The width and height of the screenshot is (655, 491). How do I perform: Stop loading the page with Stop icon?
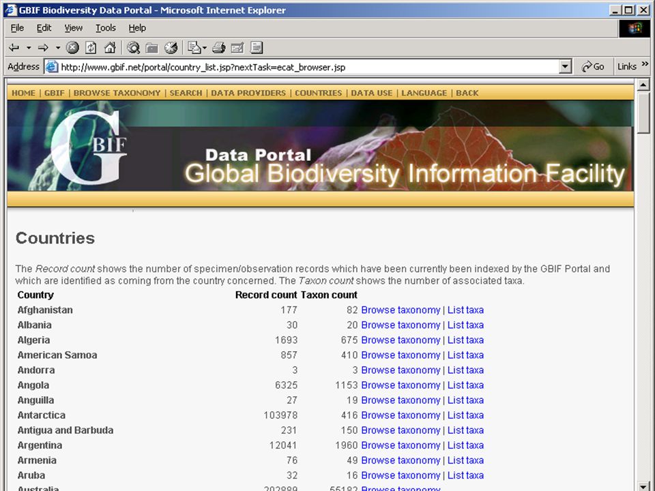point(72,48)
